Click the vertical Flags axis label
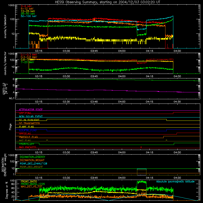The height and width of the screenshot is (203, 203). [10, 127]
